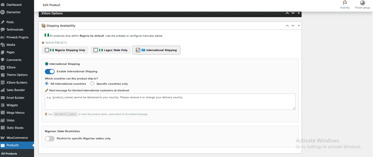Move Shipping Availability panel up

pyautogui.click(x=287, y=26)
